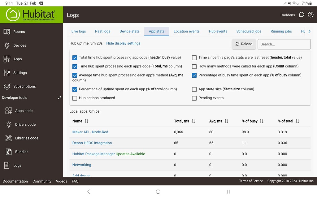Enable App state size checkbox
Viewport: 317px width, 198px height.
point(194,89)
